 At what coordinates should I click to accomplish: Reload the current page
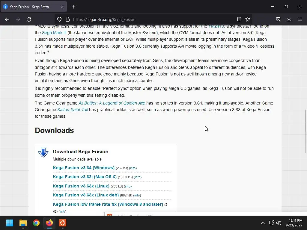tap(29, 19)
